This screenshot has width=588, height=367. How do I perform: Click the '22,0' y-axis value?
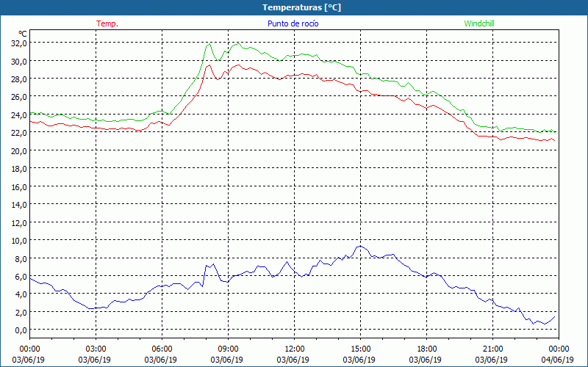(19, 133)
